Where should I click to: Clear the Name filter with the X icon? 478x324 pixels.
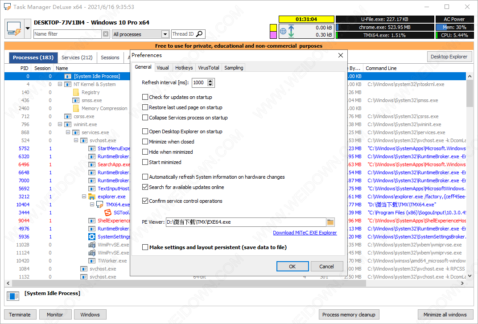coord(106,34)
